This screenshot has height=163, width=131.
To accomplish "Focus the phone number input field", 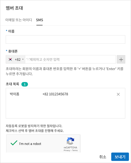I will click(x=70, y=59).
